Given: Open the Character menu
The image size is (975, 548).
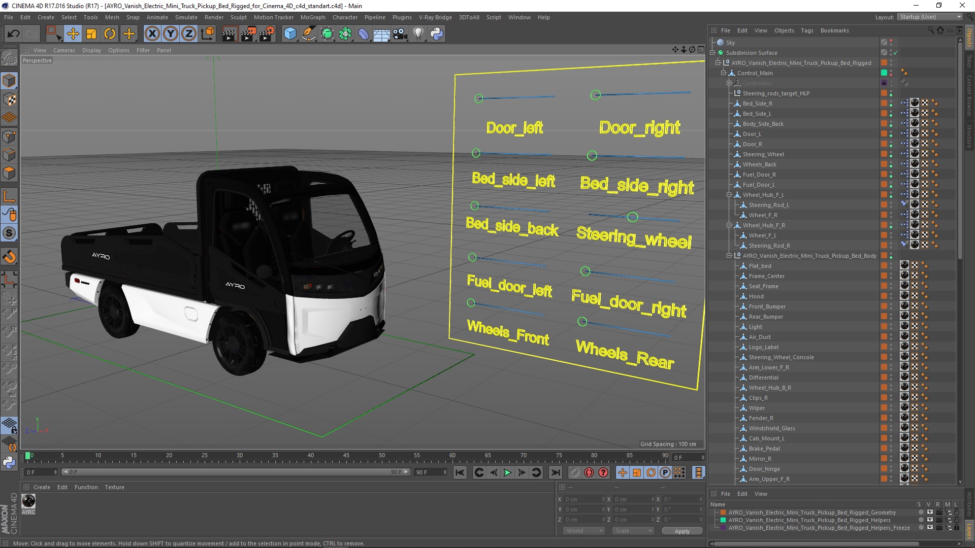Looking at the screenshot, I should (x=345, y=17).
